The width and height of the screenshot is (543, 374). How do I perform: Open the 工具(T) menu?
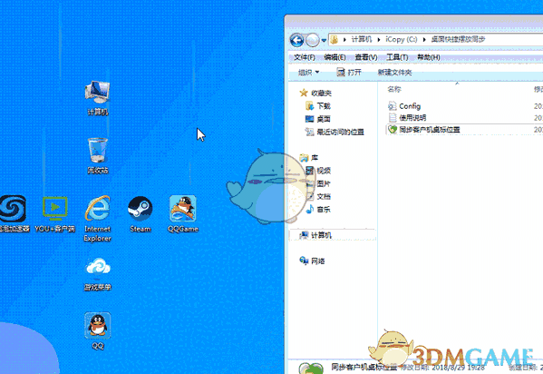coord(397,57)
